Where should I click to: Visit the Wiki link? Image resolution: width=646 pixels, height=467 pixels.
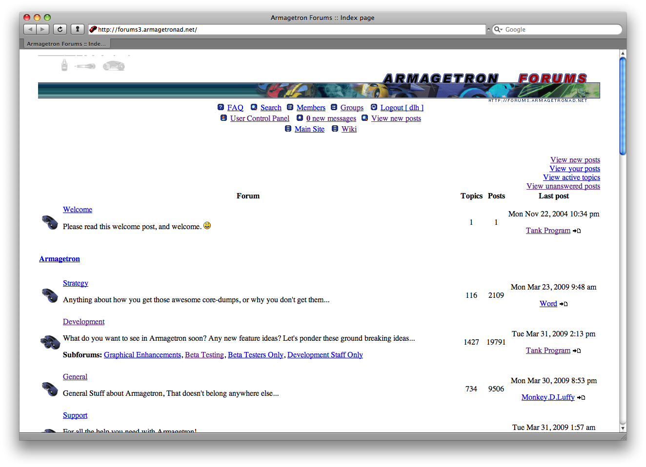click(x=349, y=129)
